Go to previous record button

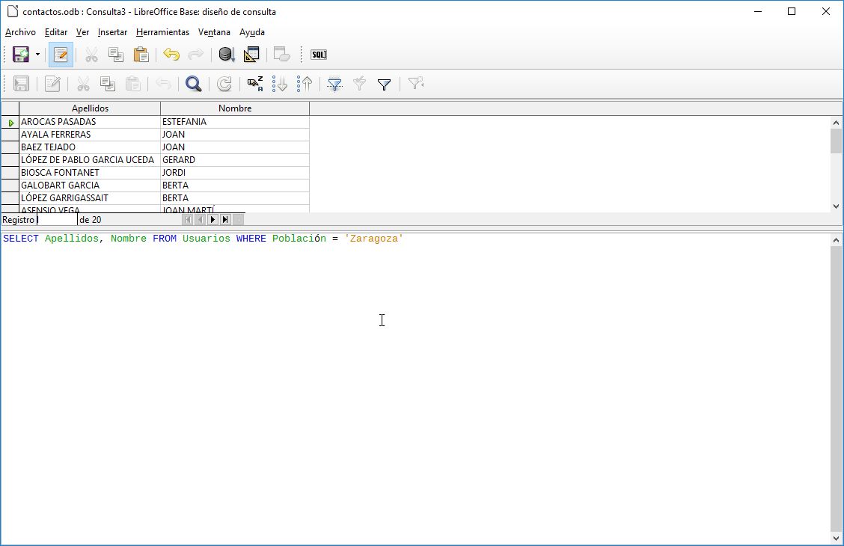[x=201, y=219]
